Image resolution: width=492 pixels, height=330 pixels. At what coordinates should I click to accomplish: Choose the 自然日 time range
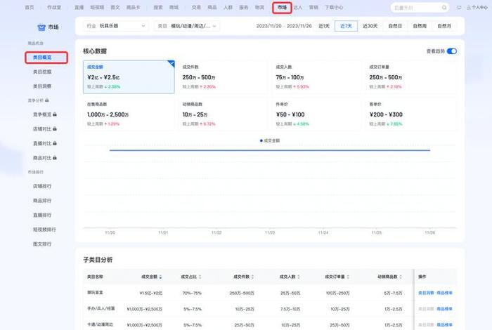[x=395, y=26]
